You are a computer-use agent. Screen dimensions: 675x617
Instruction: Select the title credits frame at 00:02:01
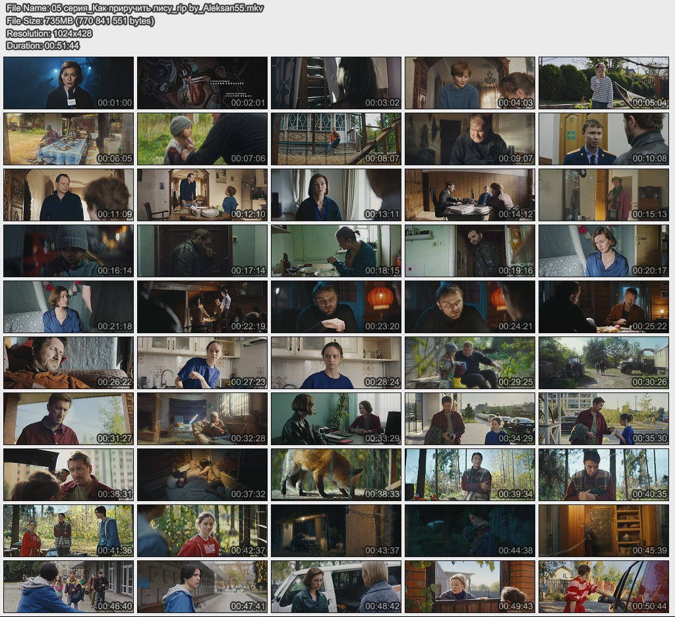(202, 83)
